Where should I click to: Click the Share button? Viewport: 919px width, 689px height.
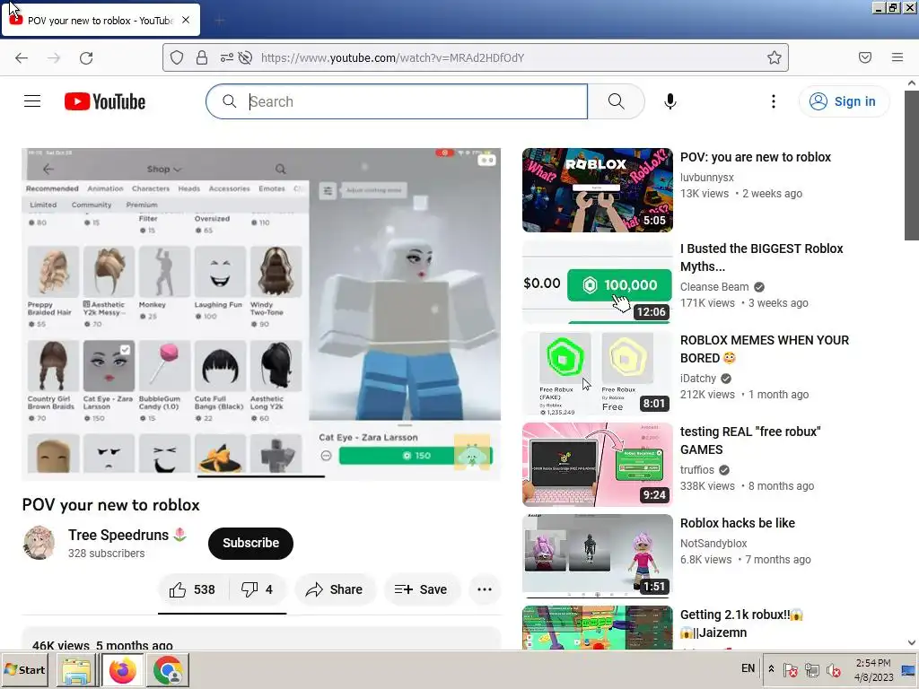[x=334, y=589]
